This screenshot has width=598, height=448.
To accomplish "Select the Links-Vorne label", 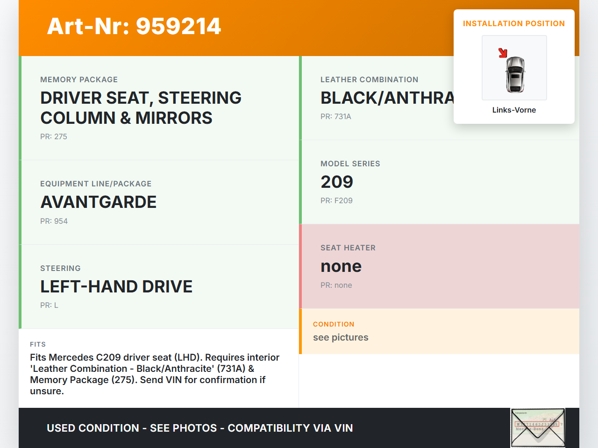I will pos(514,110).
